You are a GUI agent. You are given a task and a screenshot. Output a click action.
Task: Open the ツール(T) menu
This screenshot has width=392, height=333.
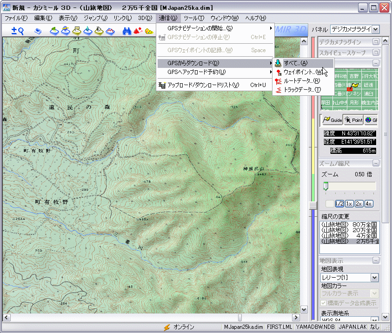click(194, 18)
